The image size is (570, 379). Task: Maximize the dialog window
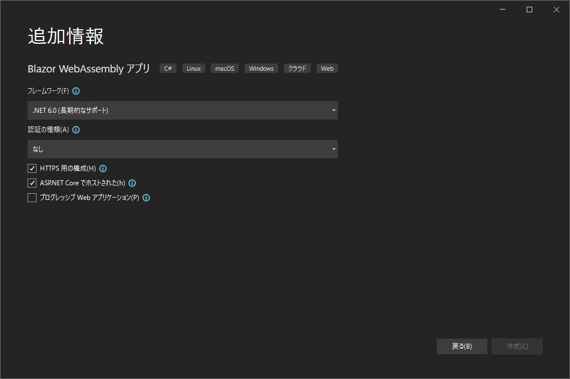click(x=530, y=10)
